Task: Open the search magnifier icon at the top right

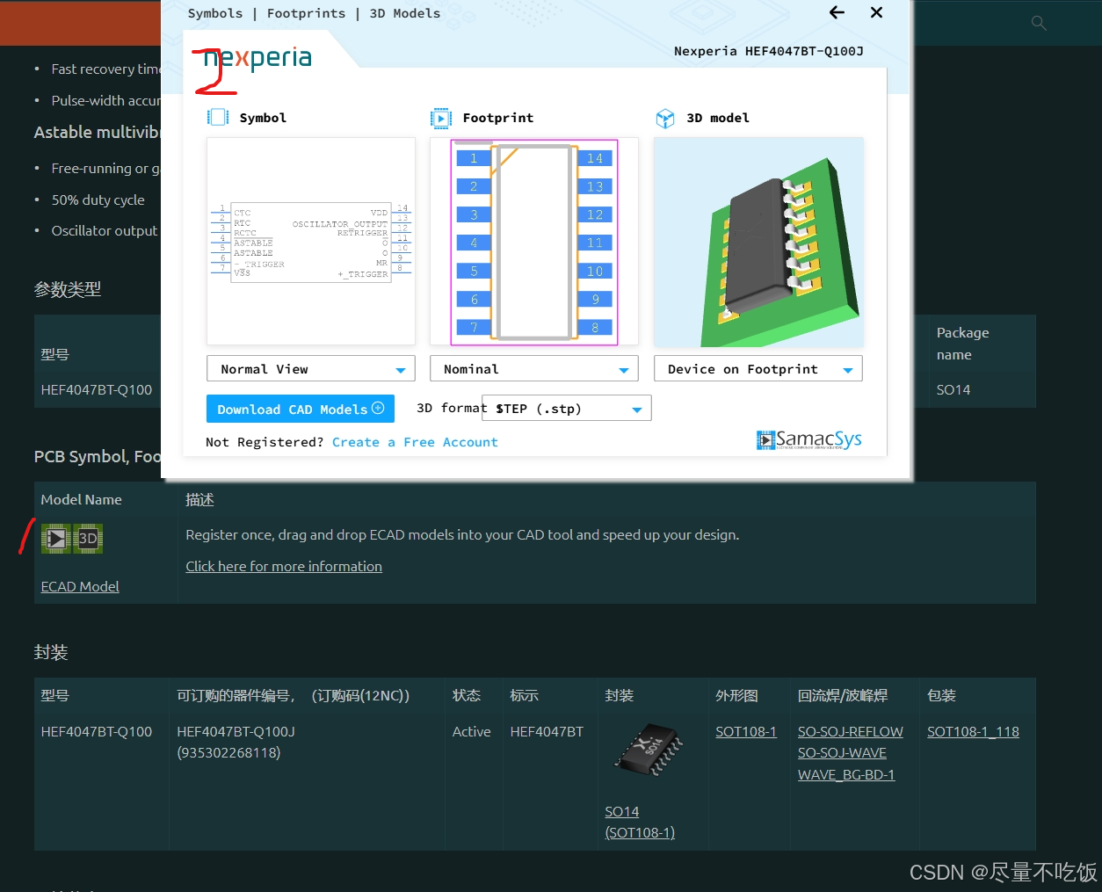Action: pyautogui.click(x=1039, y=23)
